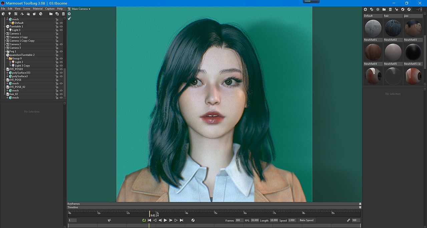This screenshot has height=228, width=427.
Task: Open the Scene menu
Action: 27,9
